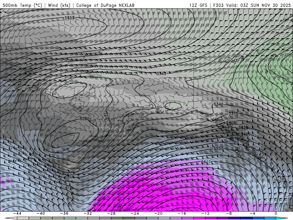Viewport: 293px width, 220px height.
Task: Click the -40 color scale label
Action: click(41, 213)
